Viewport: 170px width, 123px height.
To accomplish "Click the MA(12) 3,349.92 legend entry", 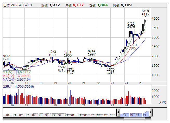I will [x=17, y=76].
